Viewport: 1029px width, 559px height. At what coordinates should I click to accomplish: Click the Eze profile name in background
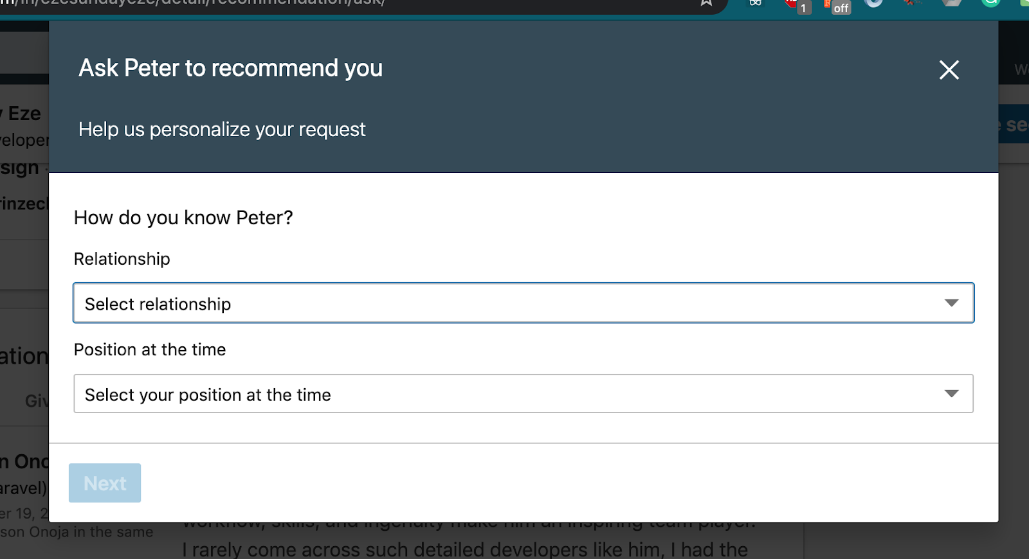[24, 114]
